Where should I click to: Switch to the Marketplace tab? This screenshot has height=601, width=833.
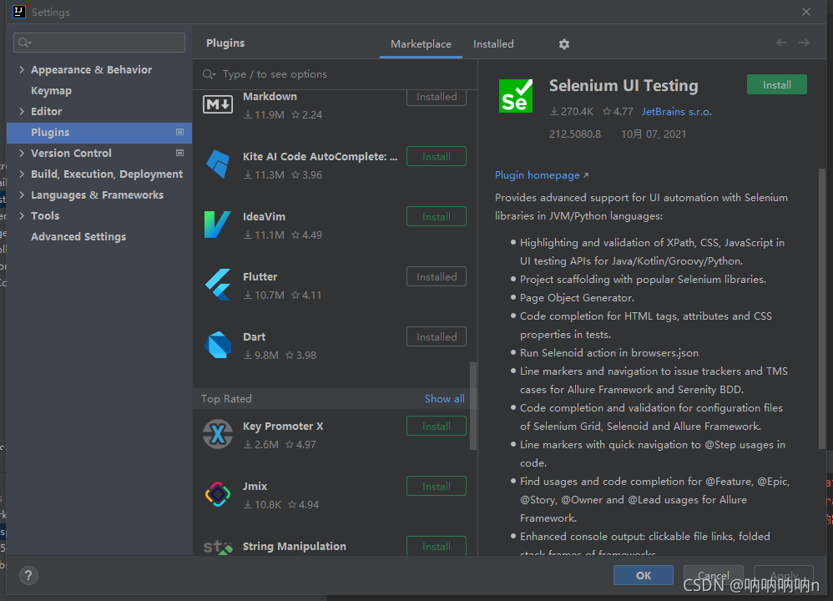[421, 44]
